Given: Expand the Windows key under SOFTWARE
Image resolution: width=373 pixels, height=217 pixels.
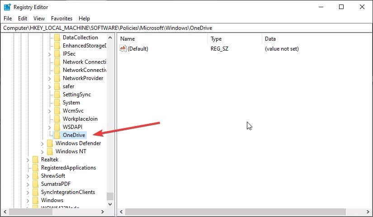Looking at the screenshot, I should tap(28, 201).
